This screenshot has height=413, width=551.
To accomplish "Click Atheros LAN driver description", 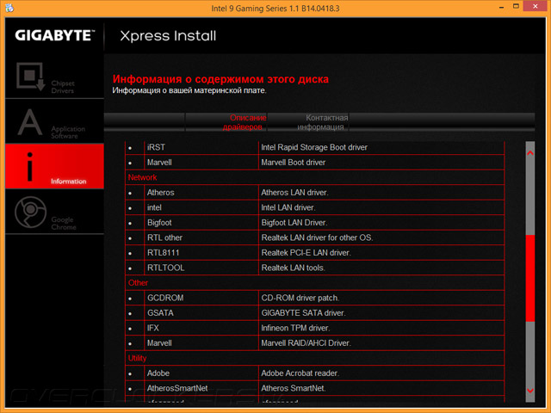I will (x=294, y=193).
